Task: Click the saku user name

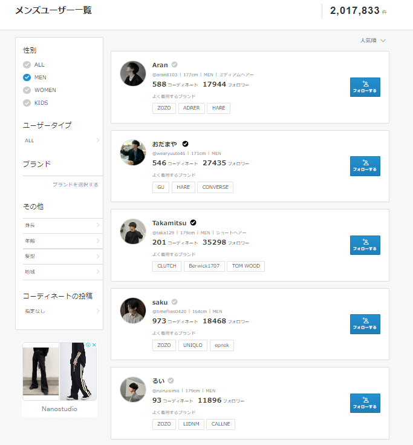Action: point(160,303)
